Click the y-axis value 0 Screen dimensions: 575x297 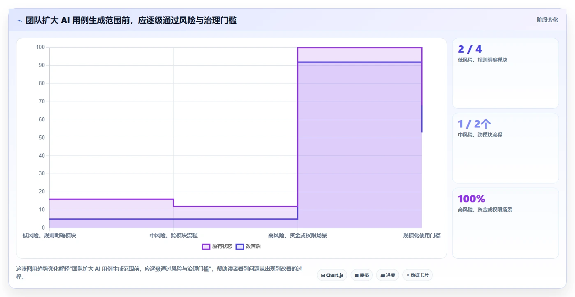pyautogui.click(x=43, y=228)
